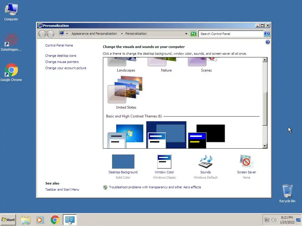Click Change your account picture link
Image resolution: width=302 pixels, height=226 pixels.
66,68
